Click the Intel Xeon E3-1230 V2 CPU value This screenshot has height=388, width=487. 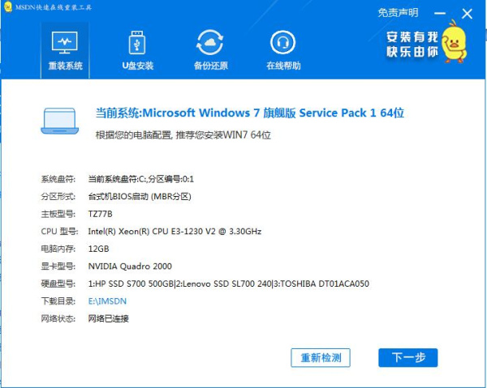(175, 232)
